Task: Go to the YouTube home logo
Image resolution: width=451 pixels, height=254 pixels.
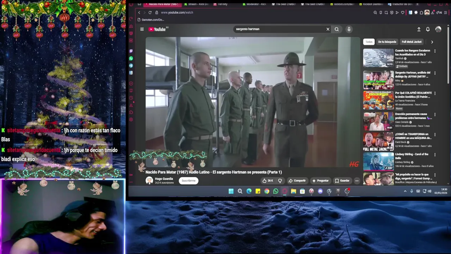Action: pos(157,29)
